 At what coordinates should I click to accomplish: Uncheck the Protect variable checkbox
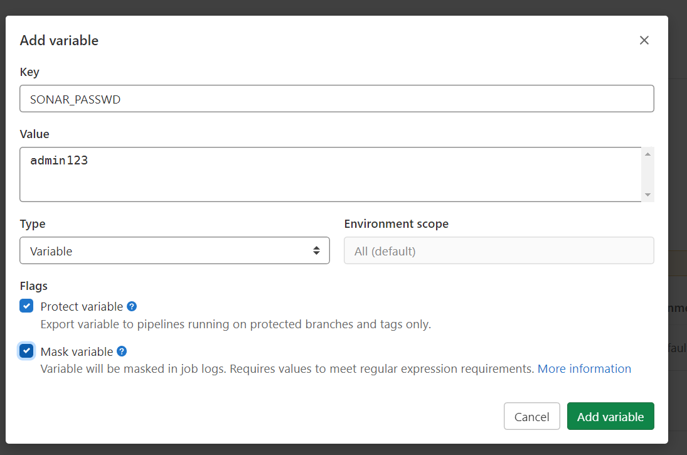tap(26, 306)
